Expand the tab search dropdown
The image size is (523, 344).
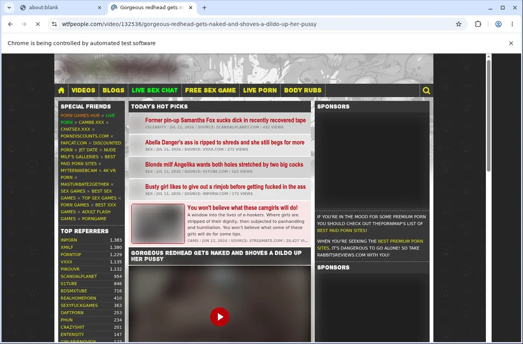10,7
